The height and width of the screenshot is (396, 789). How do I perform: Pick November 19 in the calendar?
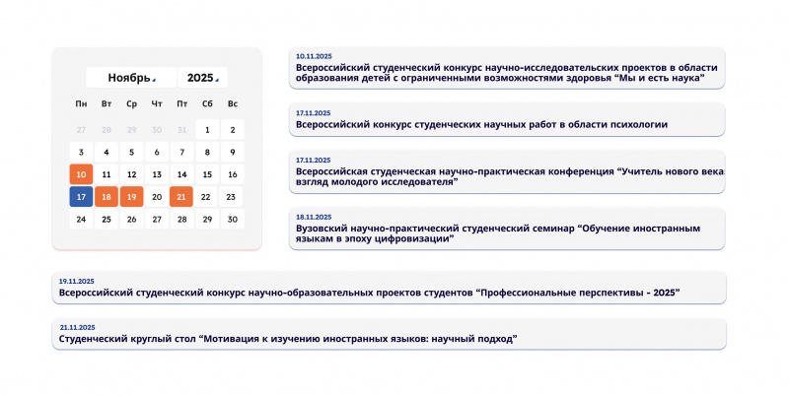pyautogui.click(x=131, y=197)
